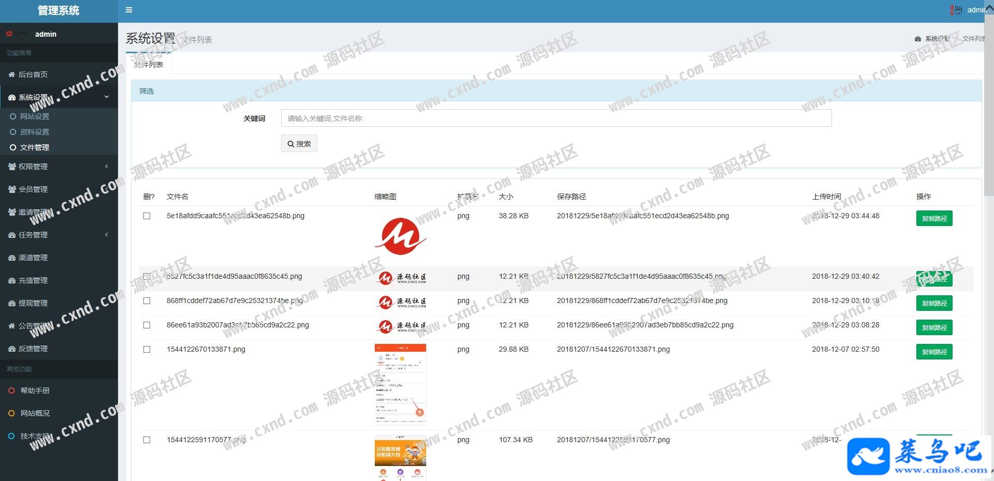Check the box for 5e18afdd9caafc551ecd2d43ea62548b.png
Image resolution: width=994 pixels, height=481 pixels.
pyautogui.click(x=147, y=216)
